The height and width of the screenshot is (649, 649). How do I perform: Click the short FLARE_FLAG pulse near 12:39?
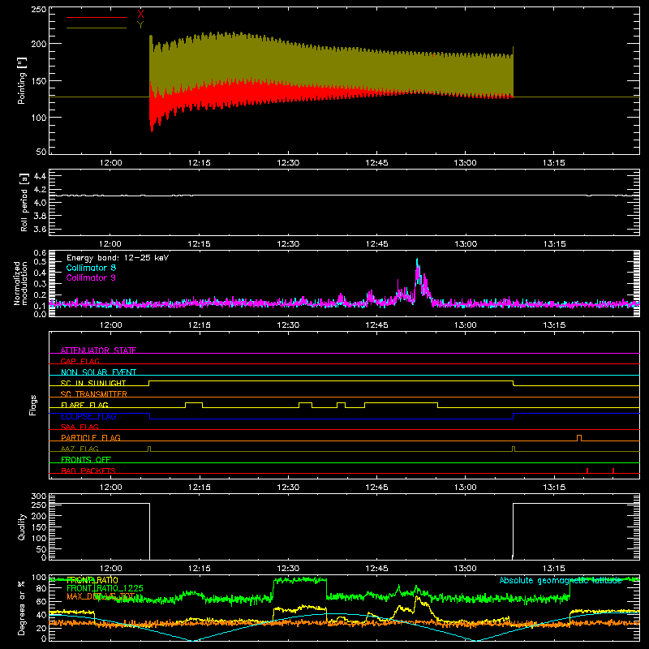point(341,405)
